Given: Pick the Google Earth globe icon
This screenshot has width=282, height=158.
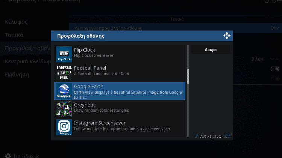Looking at the screenshot, I should [64, 91].
